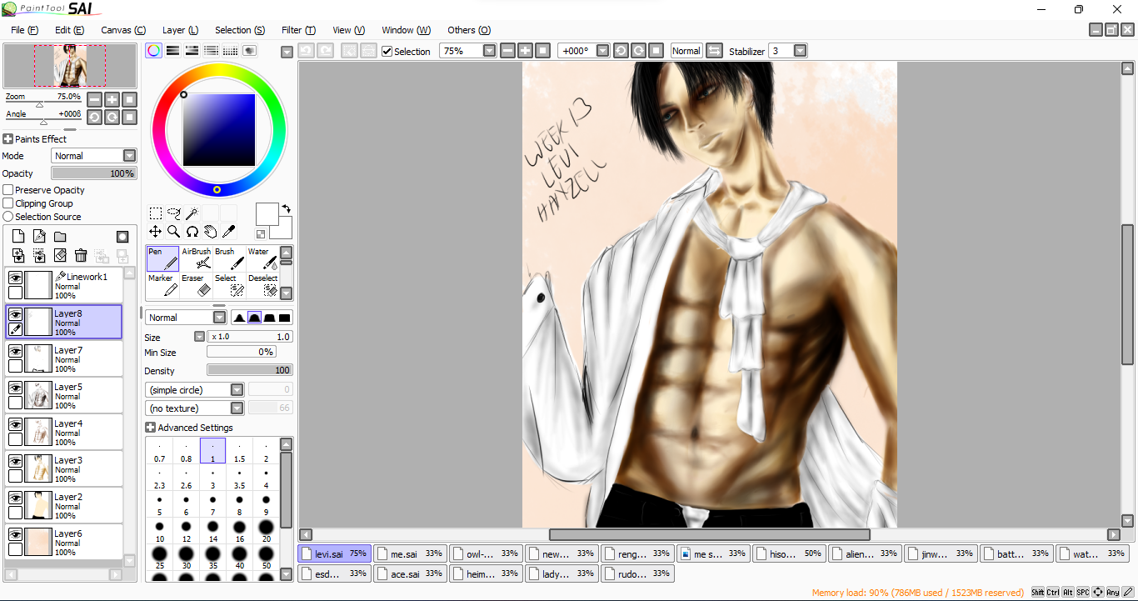Hide the Linework1 layer
The height and width of the screenshot is (601, 1138).
[15, 278]
